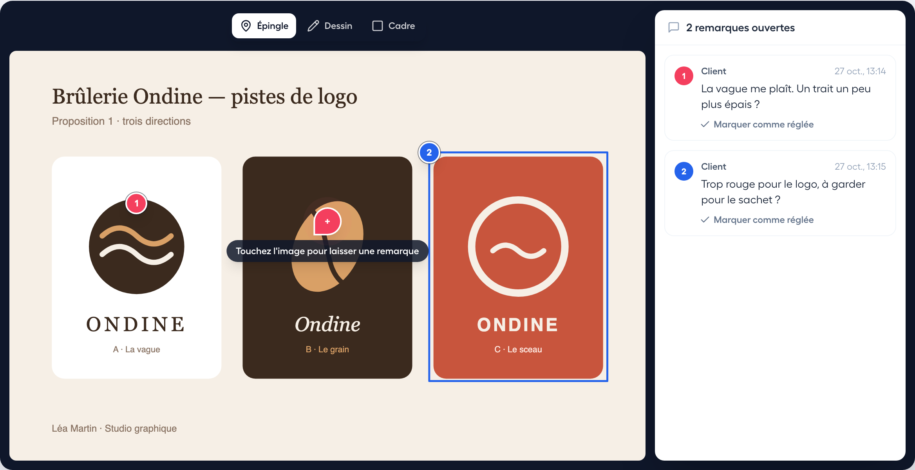915x470 pixels.
Task: Select the 'C · Le sceau' red logo card
Action: (518, 267)
